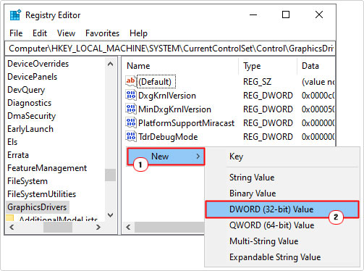
Task: Select the FeatureManagement key in tree
Action: coord(47,168)
